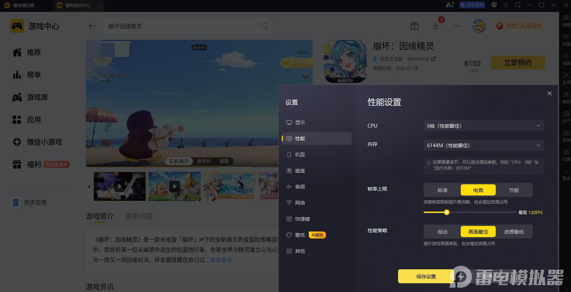The height and width of the screenshot is (292, 571).
Task: Claim the 领取2元周福利 offer
Action: click(x=519, y=26)
